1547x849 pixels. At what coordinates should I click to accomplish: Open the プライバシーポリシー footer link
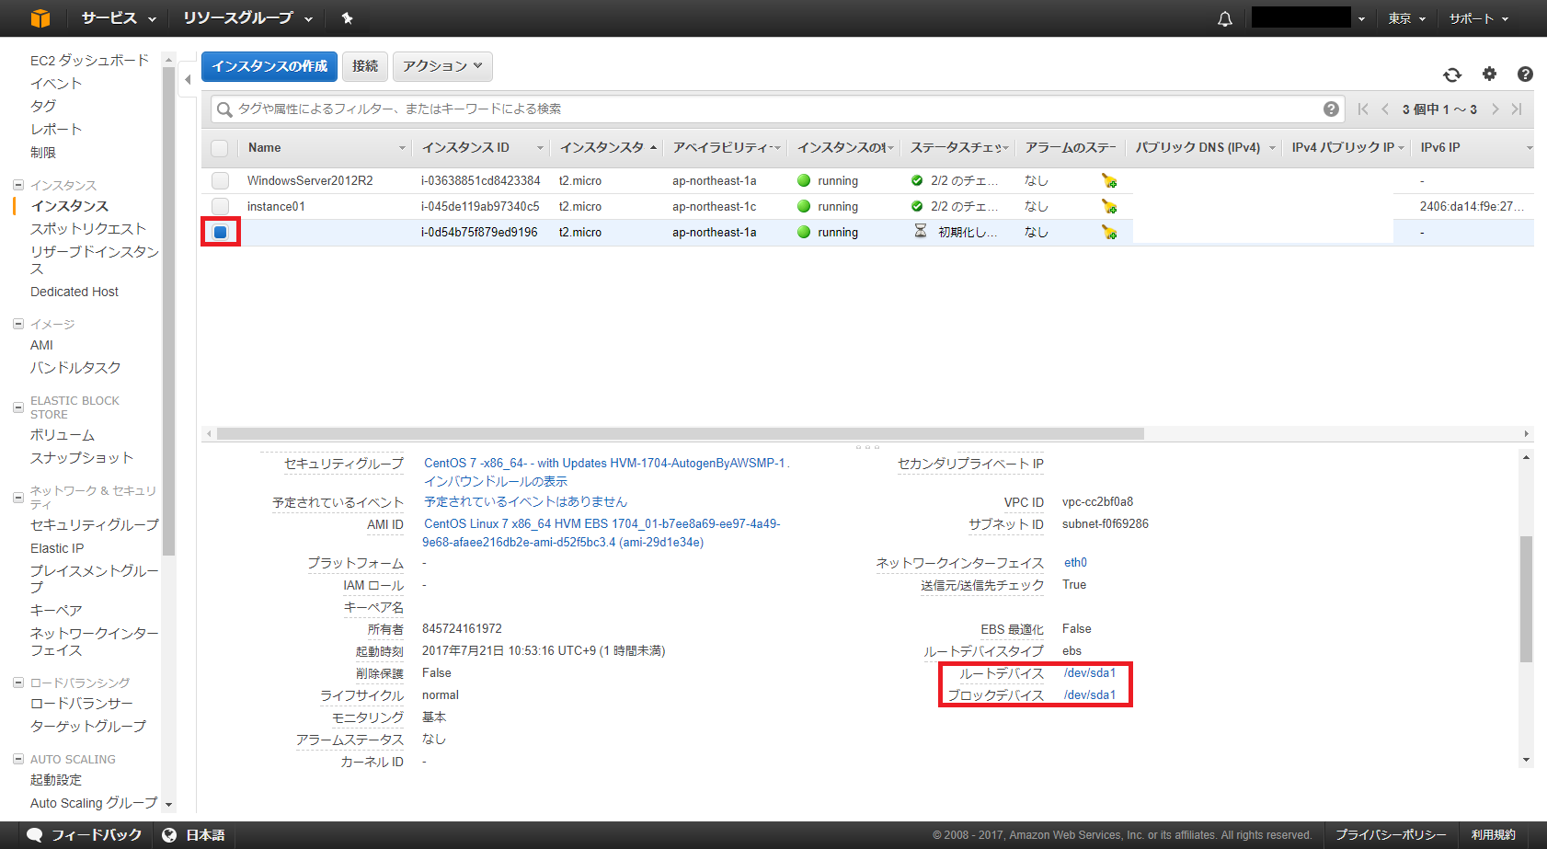[x=1391, y=835]
